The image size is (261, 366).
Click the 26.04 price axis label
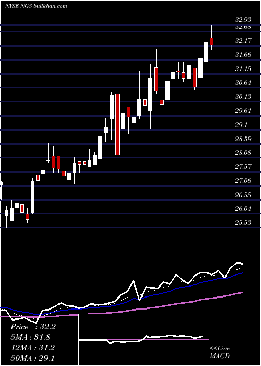point(243,209)
